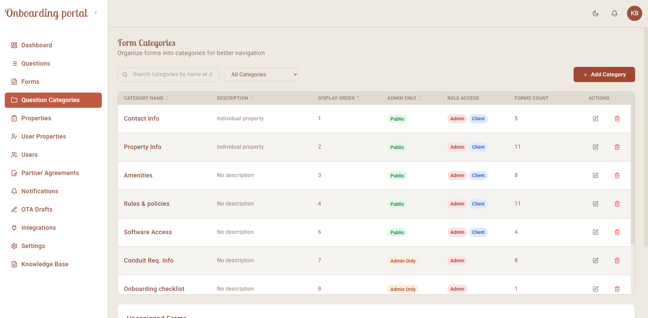Screen dimensions: 648x318
Task: Click the Conduit Req. Info category name
Action: [149, 261]
